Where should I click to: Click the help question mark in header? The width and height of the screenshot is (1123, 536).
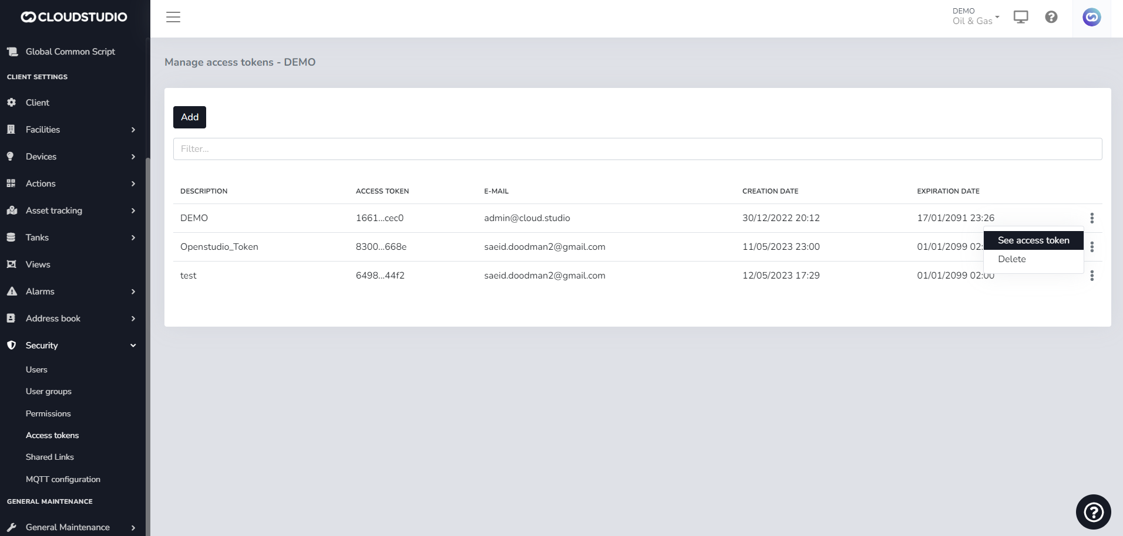pyautogui.click(x=1051, y=17)
